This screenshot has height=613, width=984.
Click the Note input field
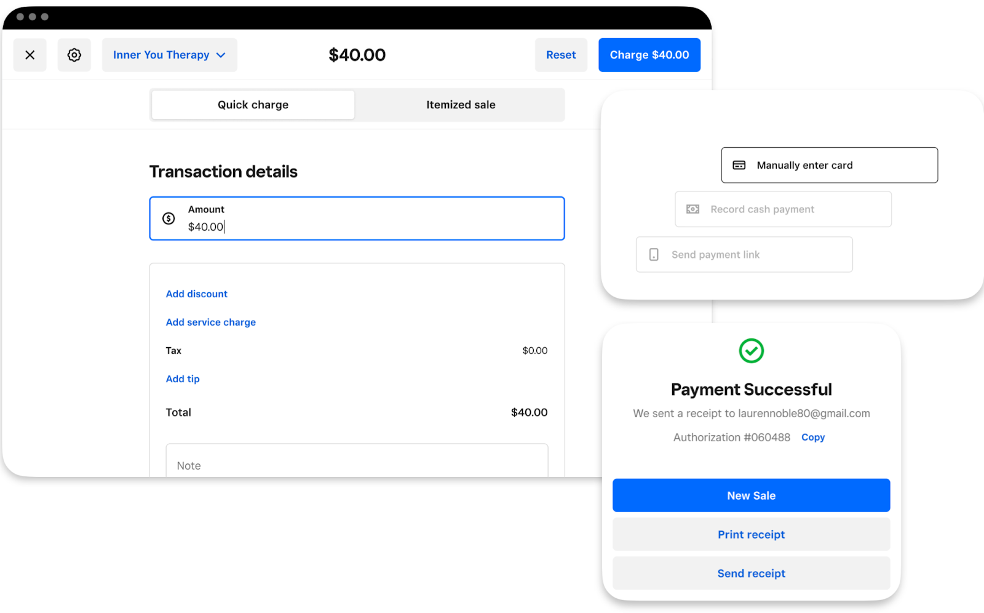[357, 465]
